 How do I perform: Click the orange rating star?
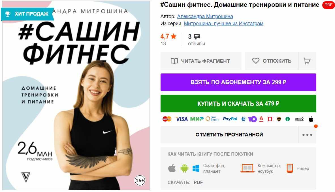click(x=174, y=36)
